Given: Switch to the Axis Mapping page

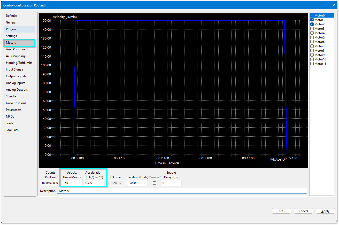Looking at the screenshot, I should click(x=16, y=56).
